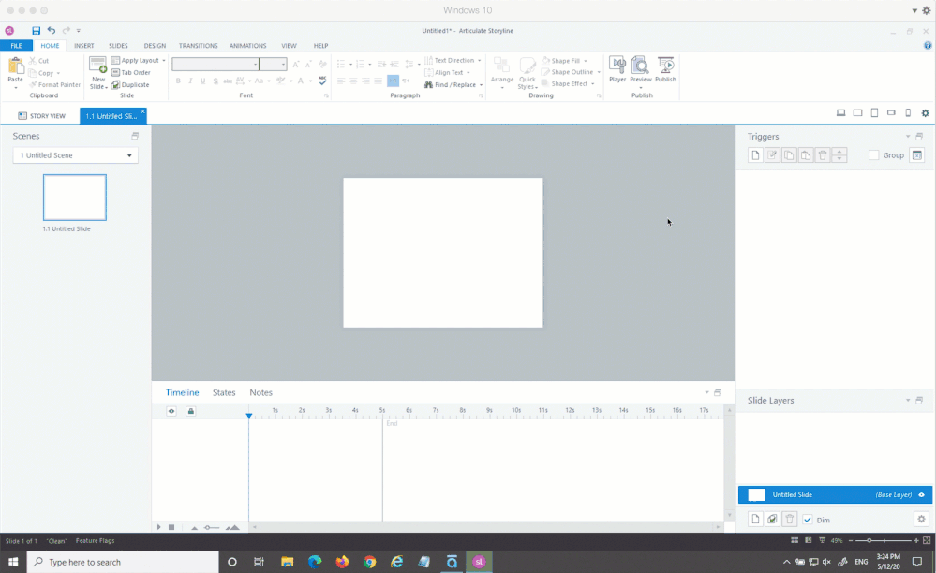Open slide layer properties gear
Screen dimensions: 936x573
pyautogui.click(x=921, y=520)
